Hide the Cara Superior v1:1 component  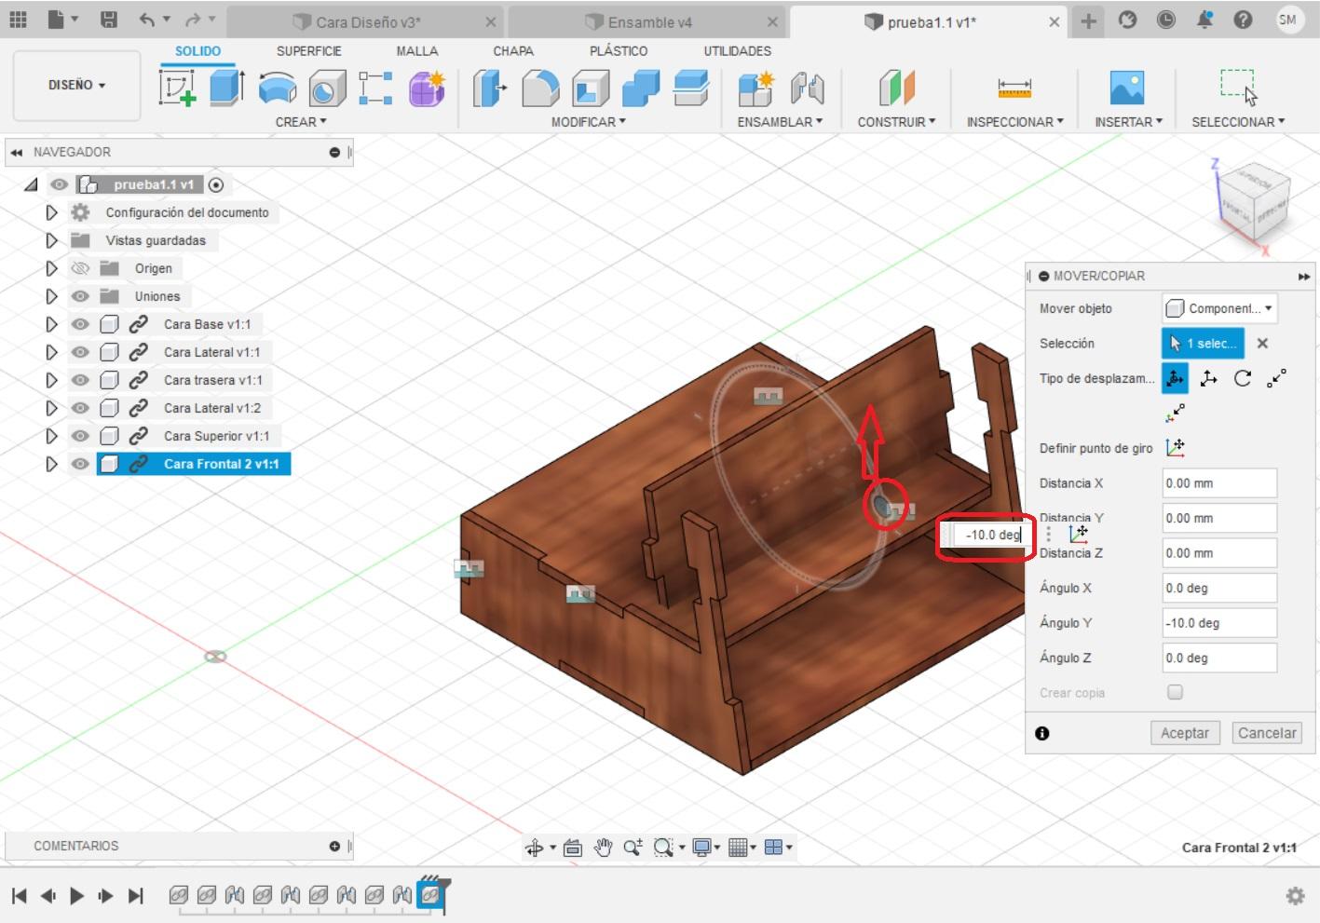[80, 436]
